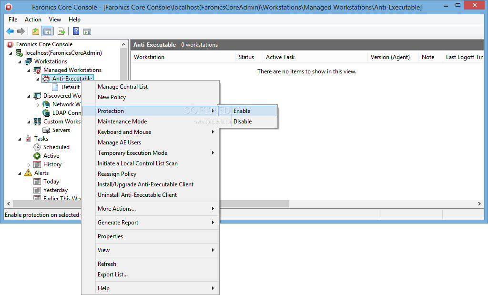
Task: Select Manage Central List
Action: pos(151,87)
